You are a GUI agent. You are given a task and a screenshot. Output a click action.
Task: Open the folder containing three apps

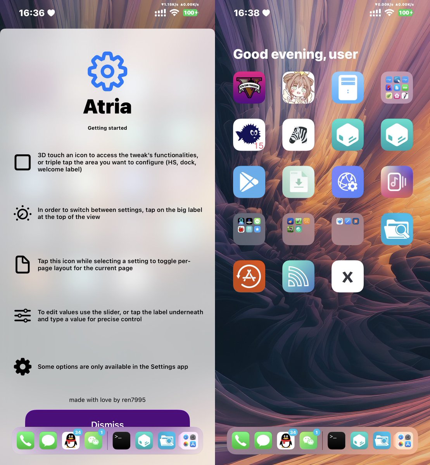(347, 229)
